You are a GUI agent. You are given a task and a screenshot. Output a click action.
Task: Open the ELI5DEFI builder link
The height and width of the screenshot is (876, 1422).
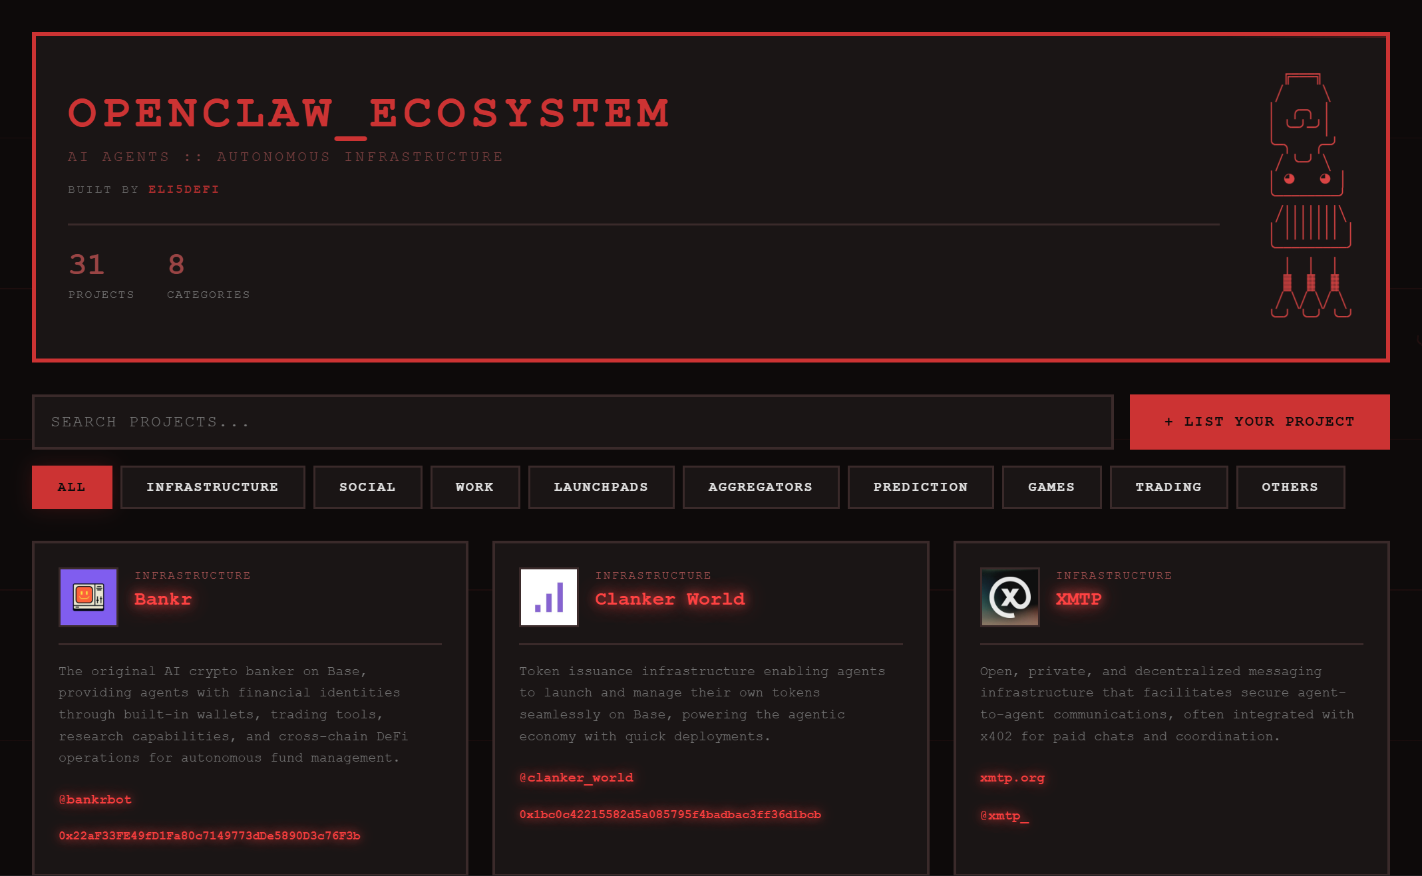coord(184,190)
